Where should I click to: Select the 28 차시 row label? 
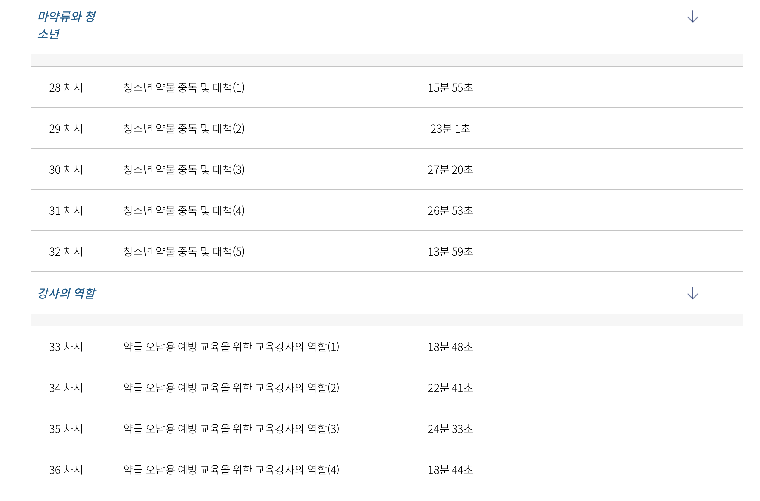click(66, 87)
